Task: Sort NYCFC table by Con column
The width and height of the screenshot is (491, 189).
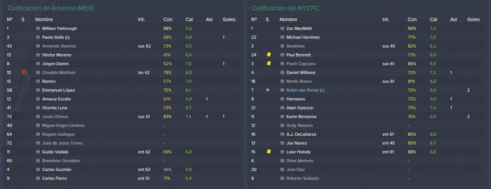Action: [412, 20]
